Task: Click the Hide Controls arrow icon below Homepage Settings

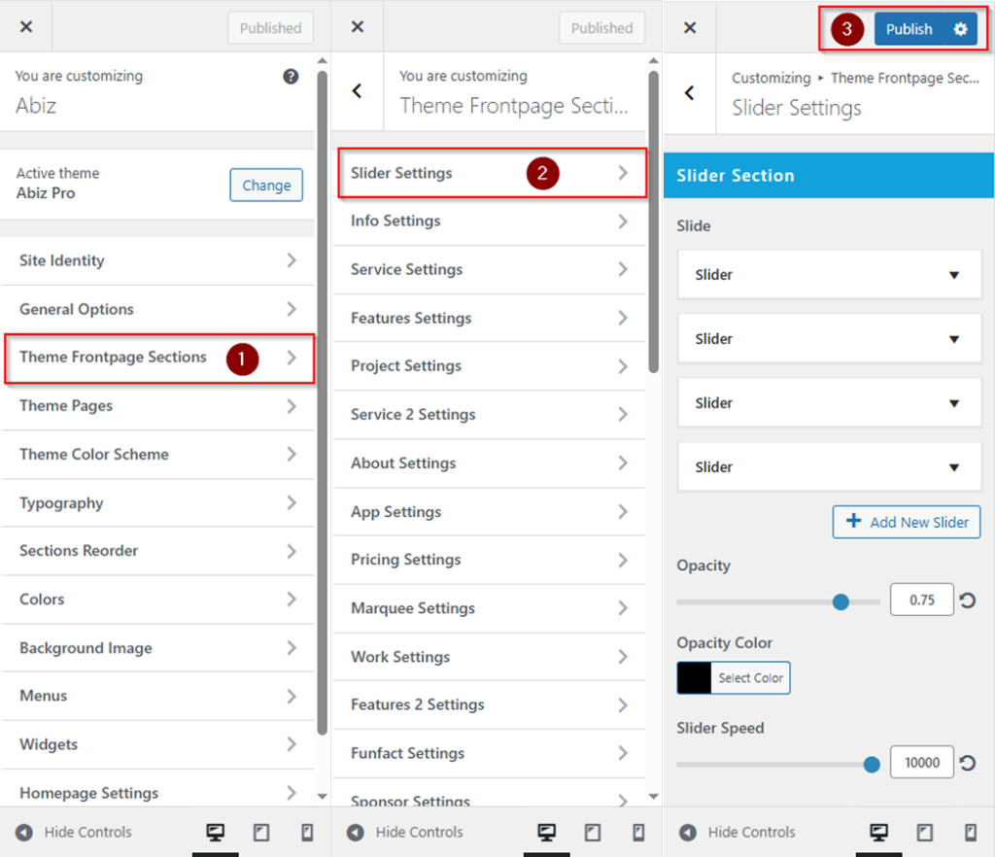Action: click(x=24, y=832)
